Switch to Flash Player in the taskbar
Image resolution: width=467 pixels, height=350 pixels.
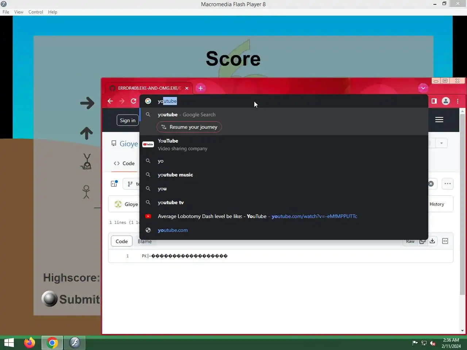click(x=75, y=343)
